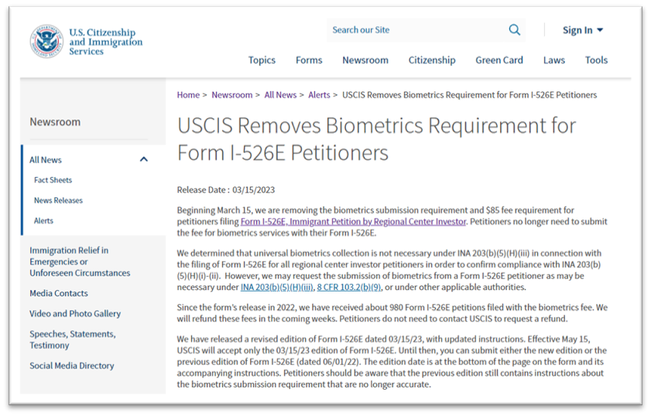The width and height of the screenshot is (651, 416).
Task: Open the Topics menu
Action: [262, 60]
